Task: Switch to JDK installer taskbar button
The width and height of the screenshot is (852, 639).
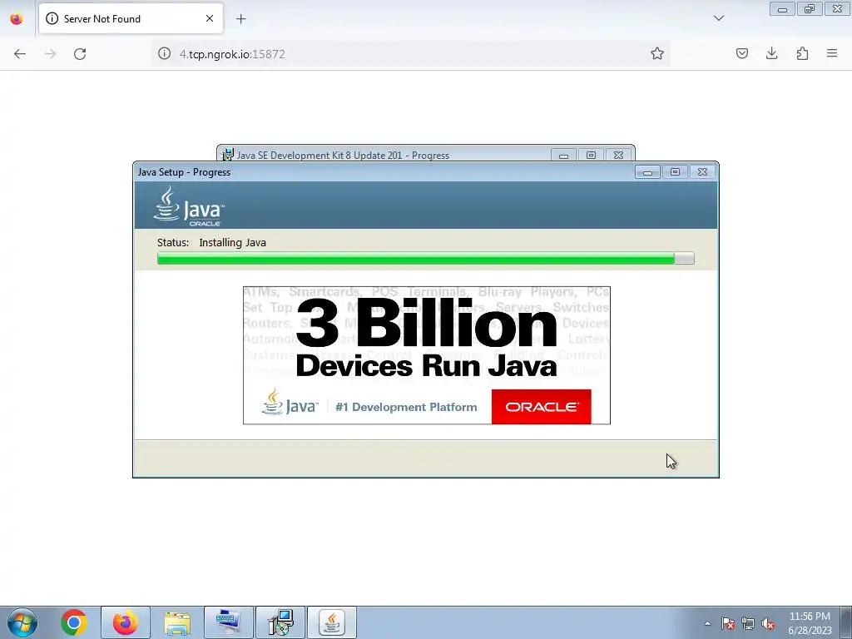Action: click(280, 622)
